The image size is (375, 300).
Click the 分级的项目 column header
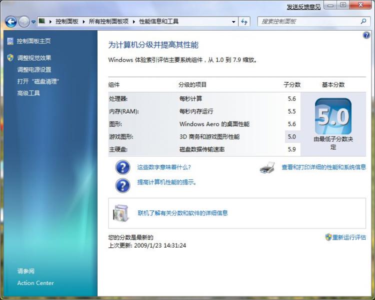coord(192,84)
